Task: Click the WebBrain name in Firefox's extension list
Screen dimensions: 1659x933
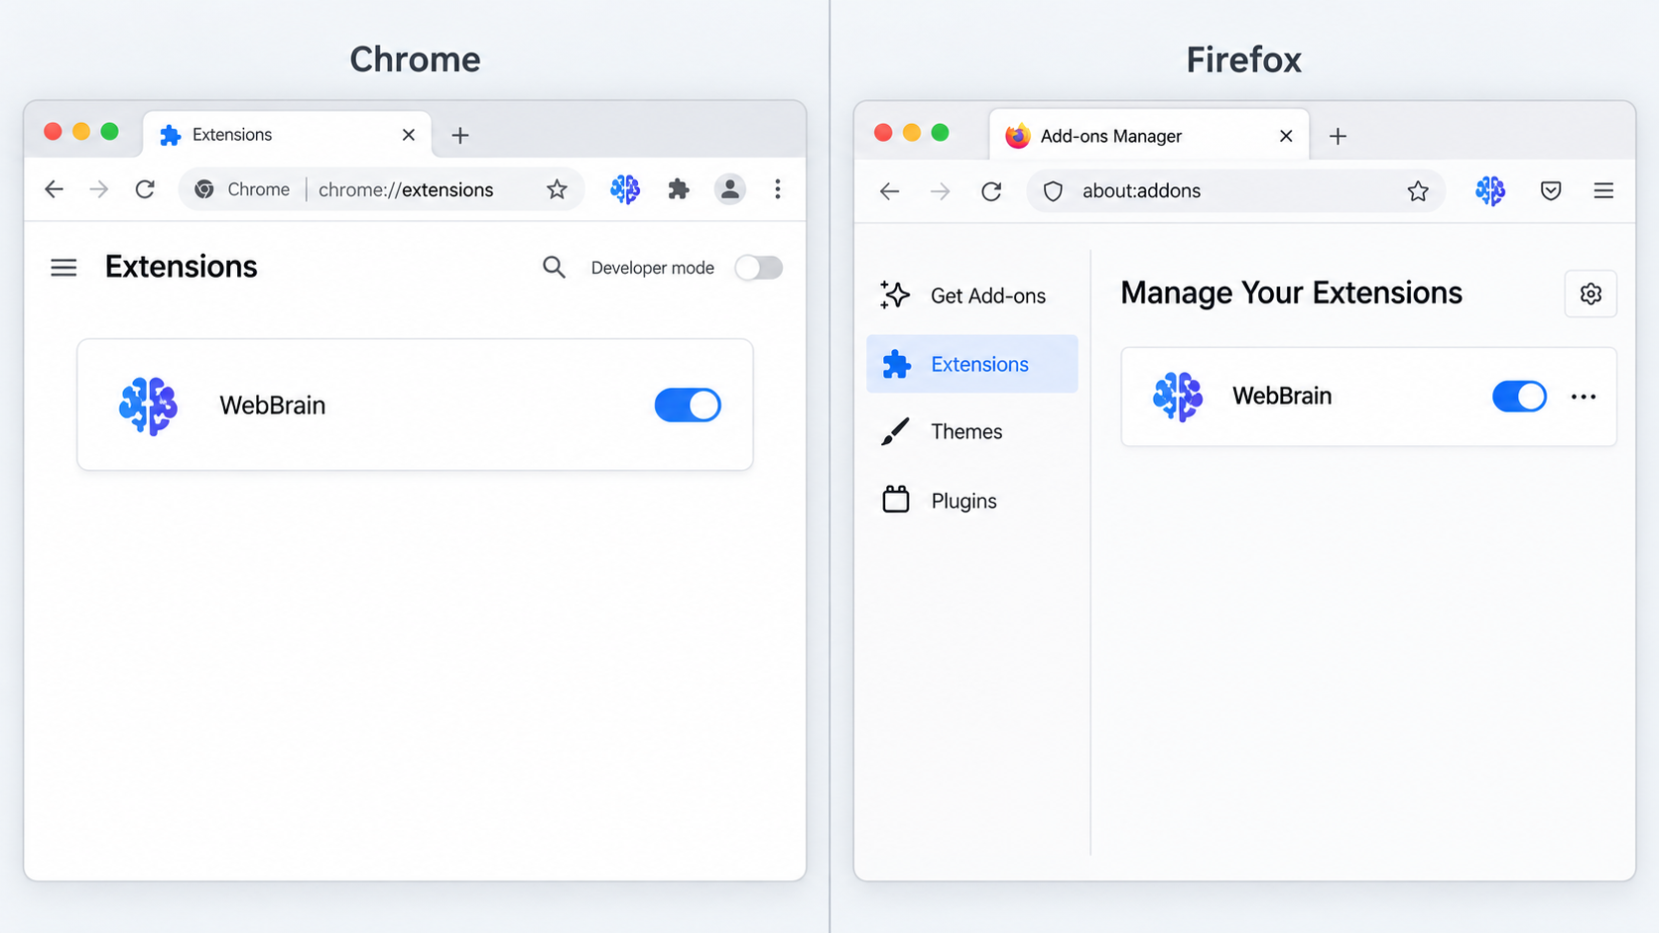Action: coord(1282,396)
